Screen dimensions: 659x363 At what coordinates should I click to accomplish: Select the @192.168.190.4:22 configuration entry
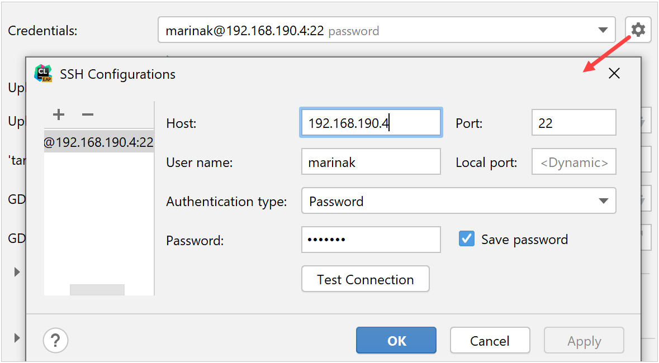[x=98, y=142]
